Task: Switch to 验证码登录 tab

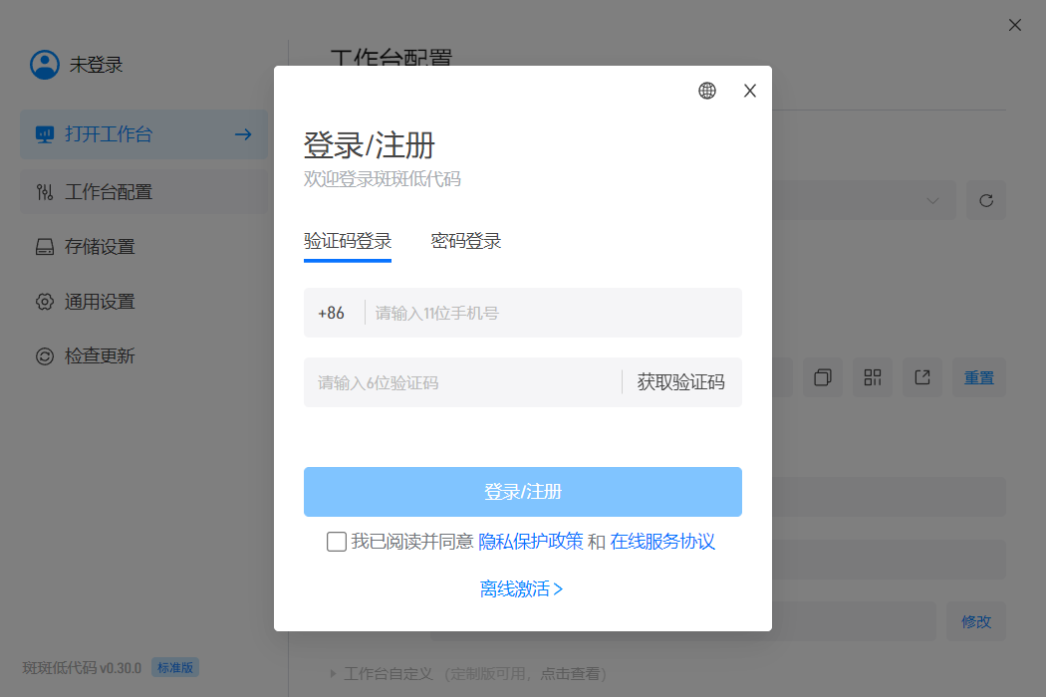Action: pos(348,241)
